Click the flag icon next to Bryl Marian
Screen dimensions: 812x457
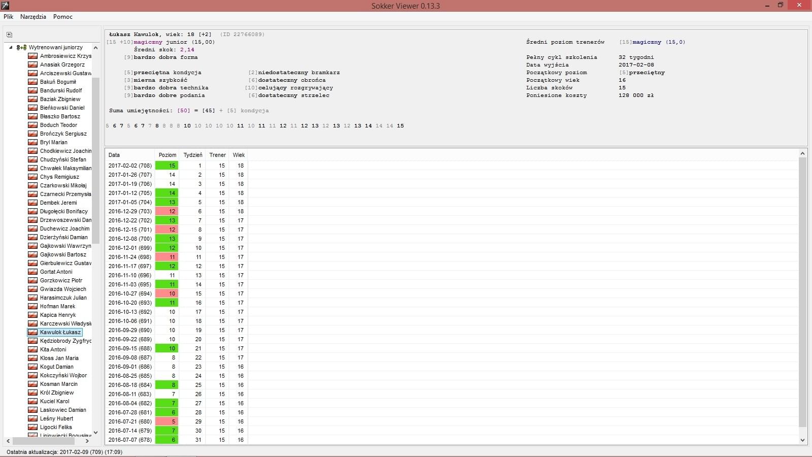click(32, 142)
